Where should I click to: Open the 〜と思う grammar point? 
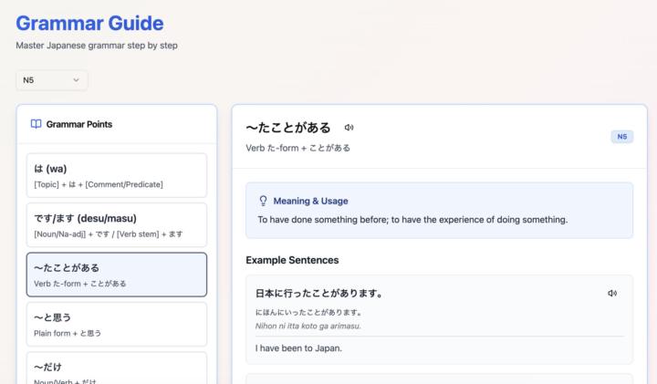click(x=117, y=325)
